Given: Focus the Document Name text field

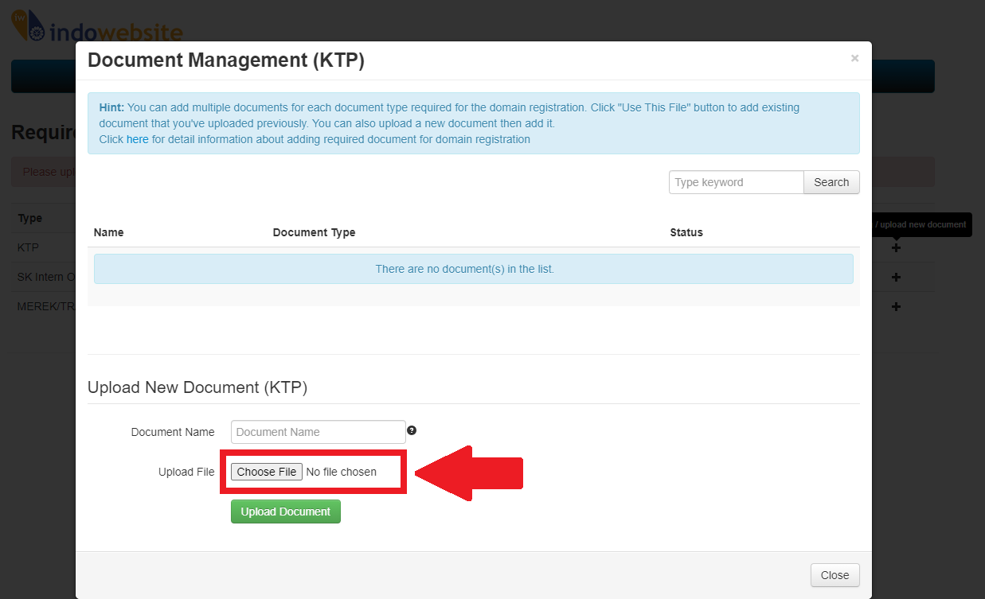Looking at the screenshot, I should (x=318, y=432).
